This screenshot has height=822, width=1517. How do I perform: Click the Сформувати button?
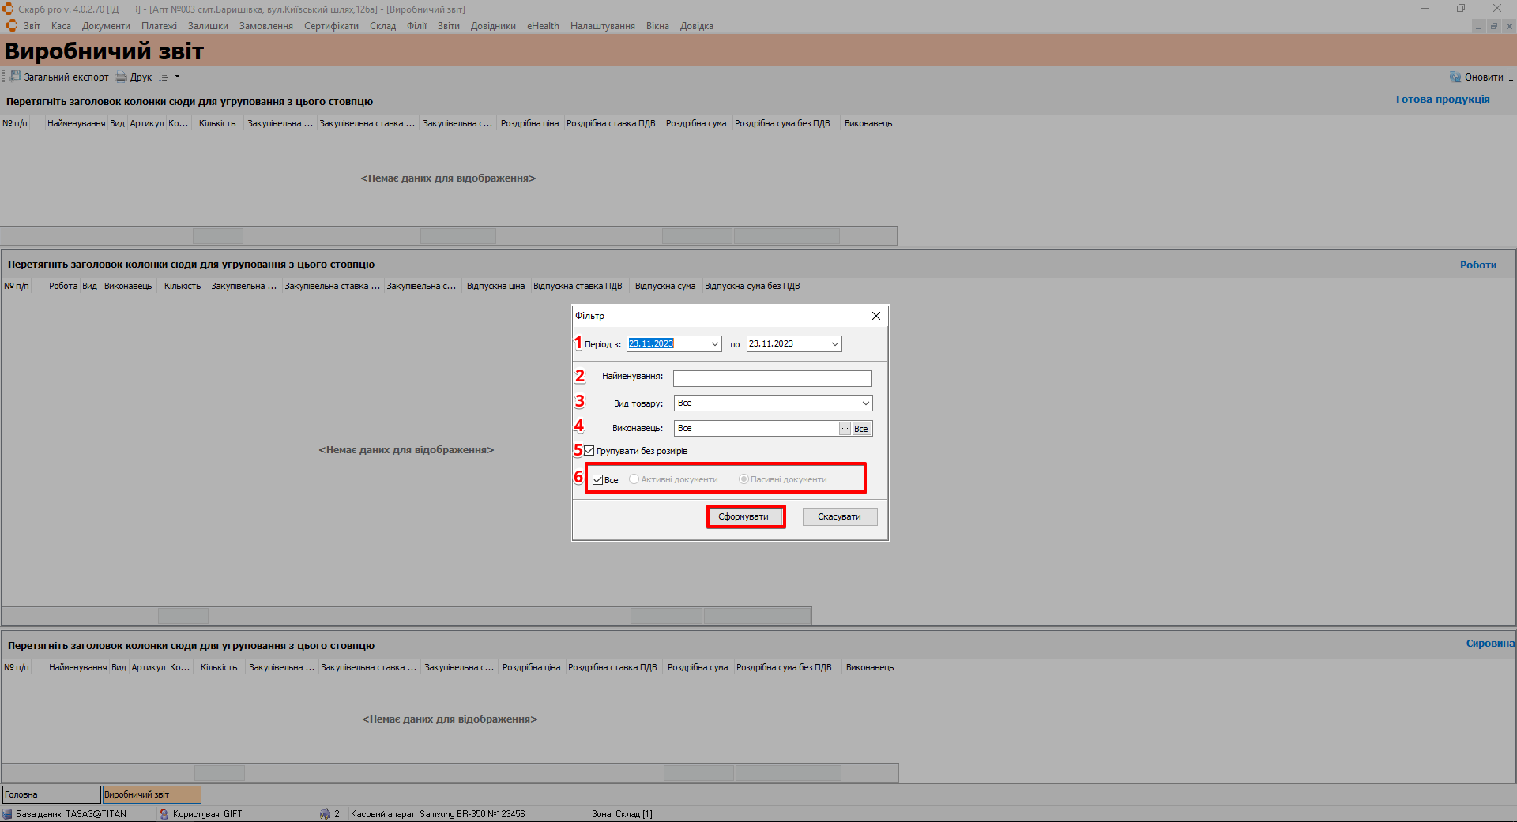tap(745, 516)
